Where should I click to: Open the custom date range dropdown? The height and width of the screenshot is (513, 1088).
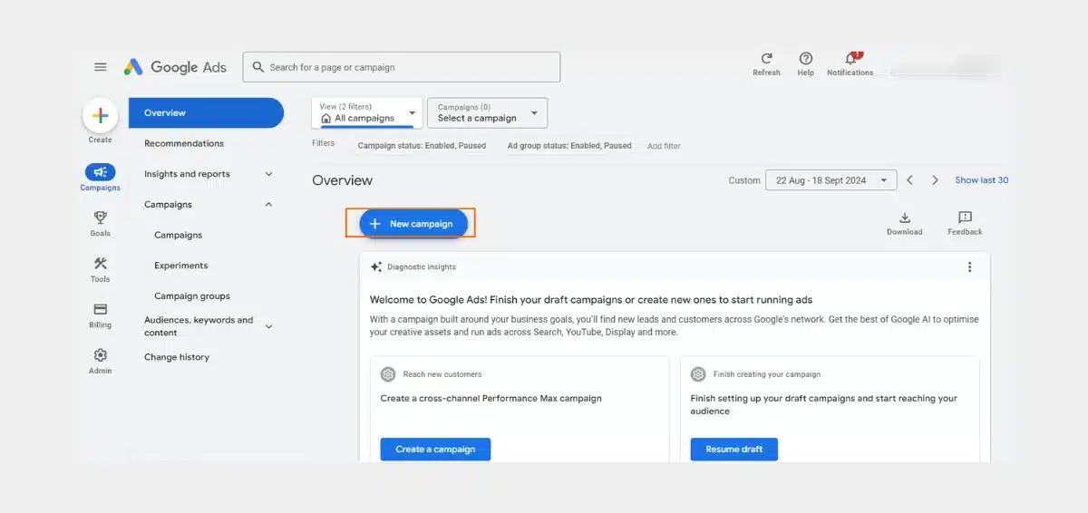coord(831,180)
